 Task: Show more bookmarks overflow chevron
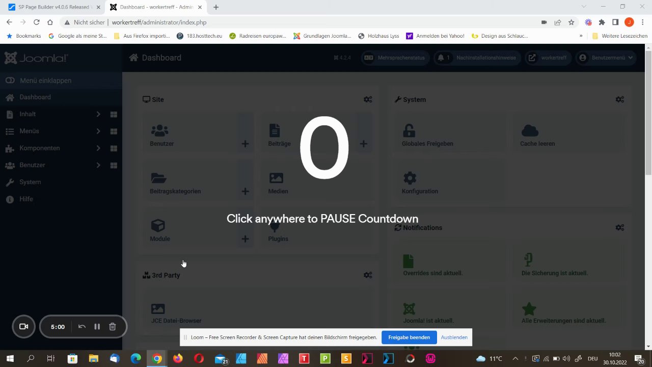click(581, 36)
